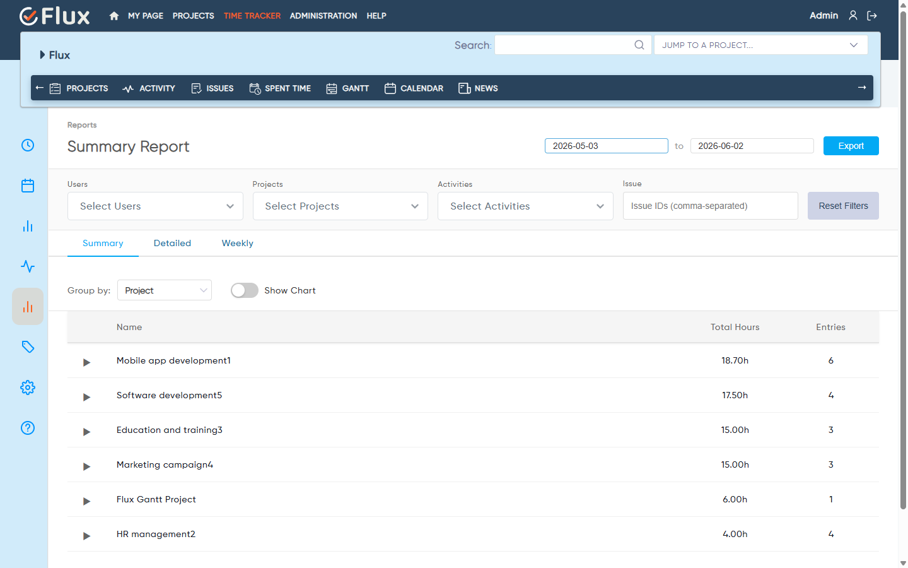Click the sign out icon
The height and width of the screenshot is (568, 908).
(872, 16)
